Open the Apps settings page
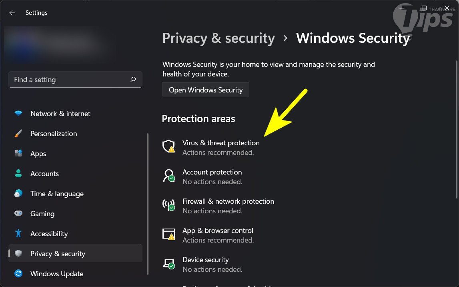The height and width of the screenshot is (287, 459). pyautogui.click(x=38, y=154)
